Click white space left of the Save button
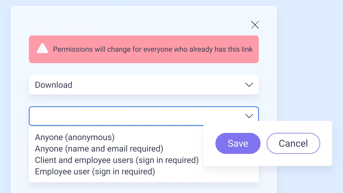The height and width of the screenshot is (193, 343). (x=209, y=143)
